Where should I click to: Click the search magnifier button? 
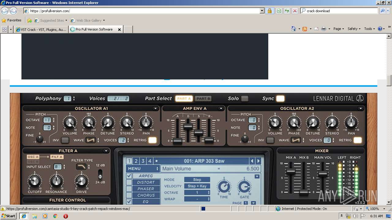pyautogui.click(x=383, y=11)
